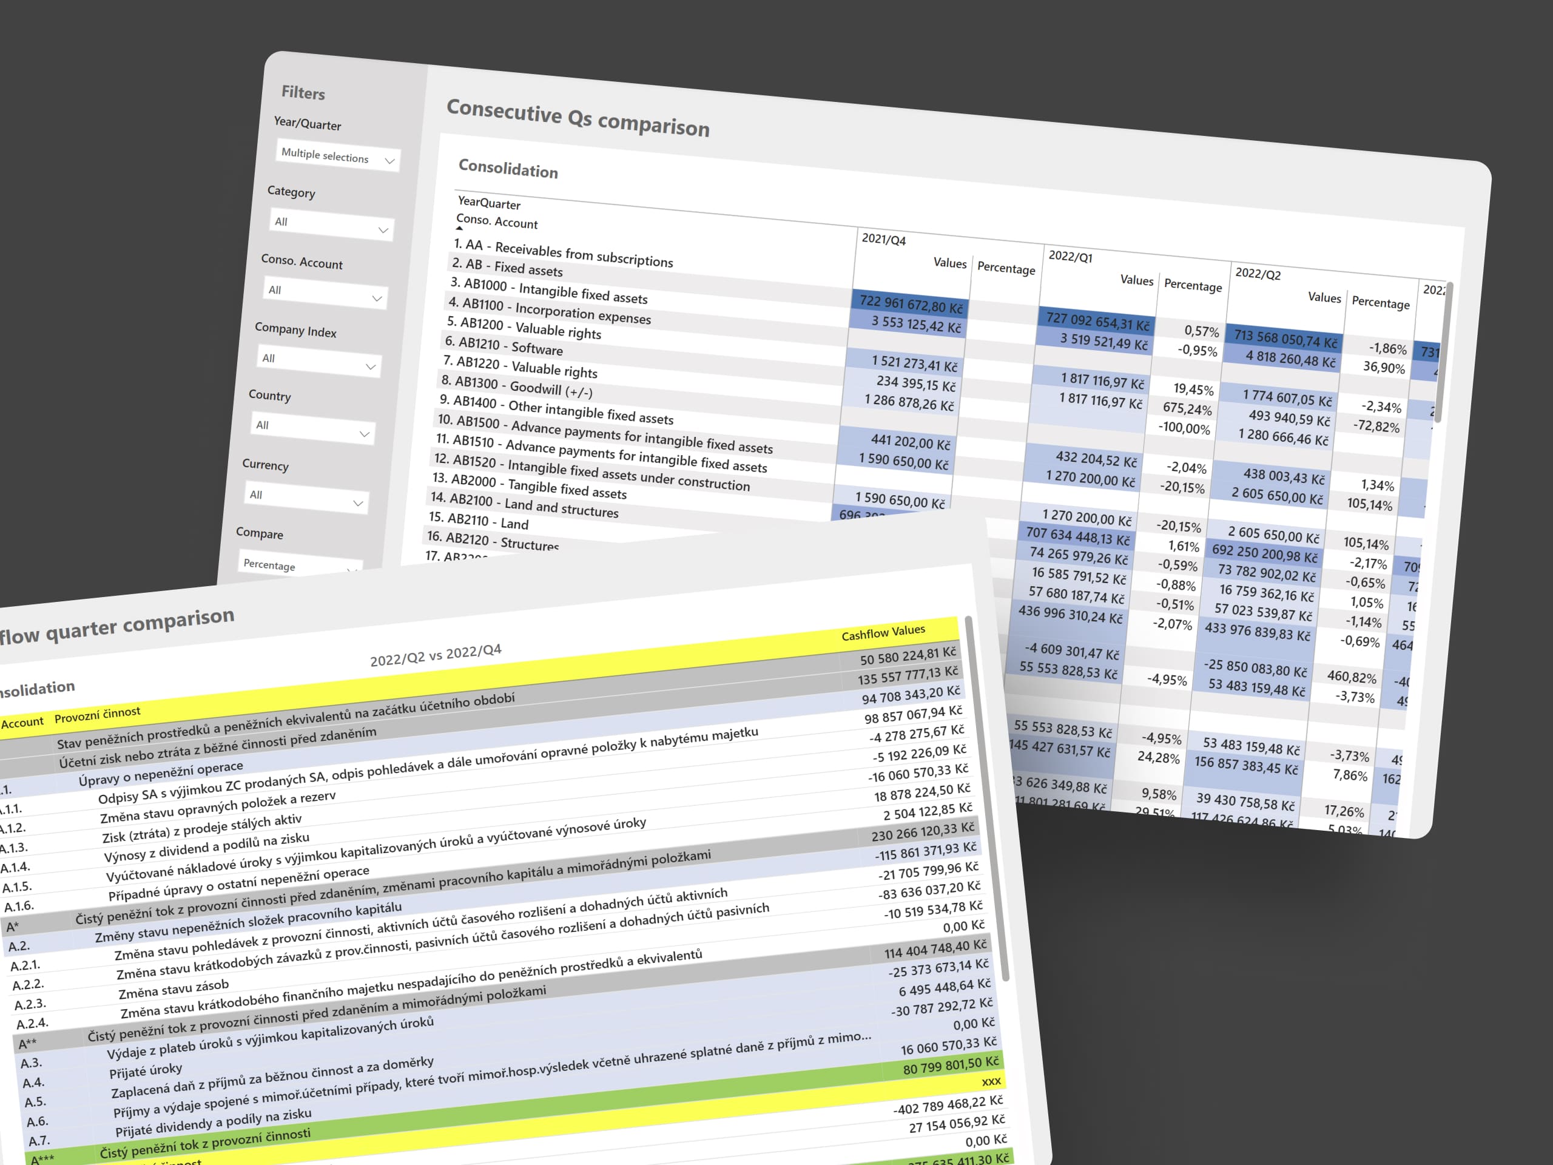Click the 722 961 672,80 Kč highlighted cell
Image resolution: width=1553 pixels, height=1165 pixels.
point(911,304)
